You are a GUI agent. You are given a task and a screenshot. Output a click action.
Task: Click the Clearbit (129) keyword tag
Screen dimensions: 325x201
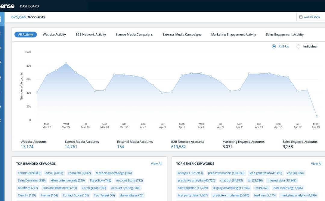27,195
